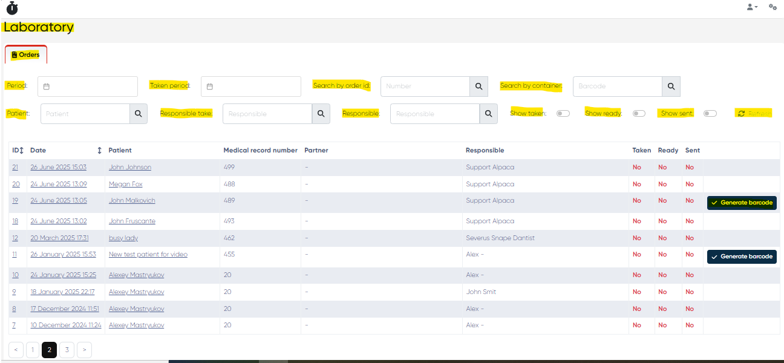784x363 pixels.
Task: Open patient link Megan Fox
Action: tap(125, 184)
